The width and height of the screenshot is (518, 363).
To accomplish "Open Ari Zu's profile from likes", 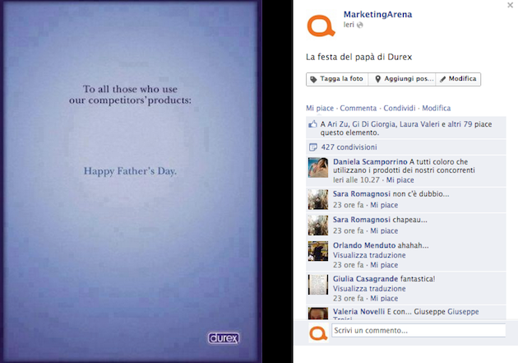I will tap(338, 124).
